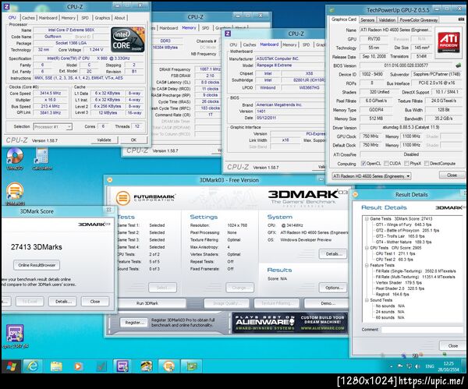The width and height of the screenshot is (468, 389).
Task: Click the Register... button in 3DMark03
Action: [x=134, y=323]
